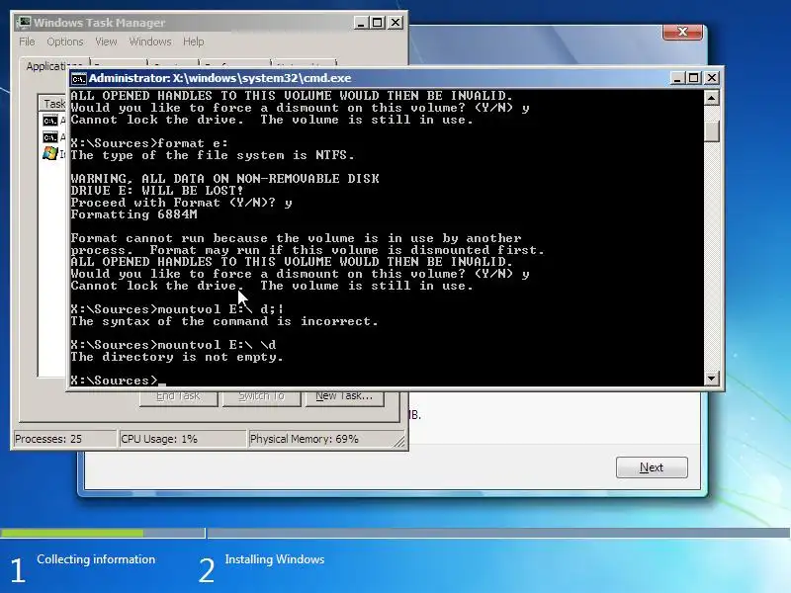
Task: Close the Windows Task Manager window
Action: (x=395, y=23)
